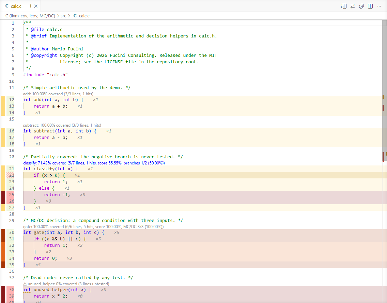Open the 'classify: 71.42% covered' code lens

click(x=94, y=163)
